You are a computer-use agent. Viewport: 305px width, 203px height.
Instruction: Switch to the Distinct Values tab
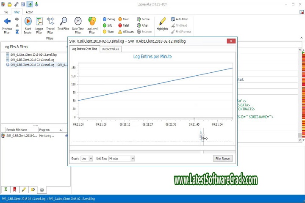[x=110, y=49]
